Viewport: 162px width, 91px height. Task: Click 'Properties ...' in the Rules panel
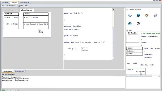click(x=149, y=54)
